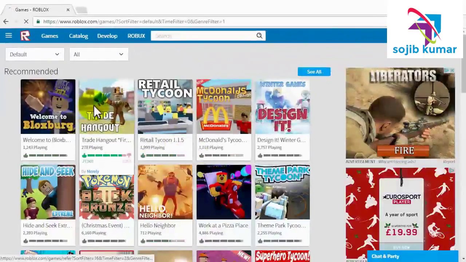Click '6,160 Playing' under Pokemon Brick Bronze
Screen dimensions: 466x262
[x=94, y=233]
